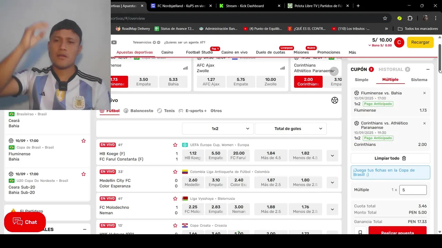The width and height of the screenshot is (442, 248).
Task: Open Misiones menu item
Action: point(301,52)
